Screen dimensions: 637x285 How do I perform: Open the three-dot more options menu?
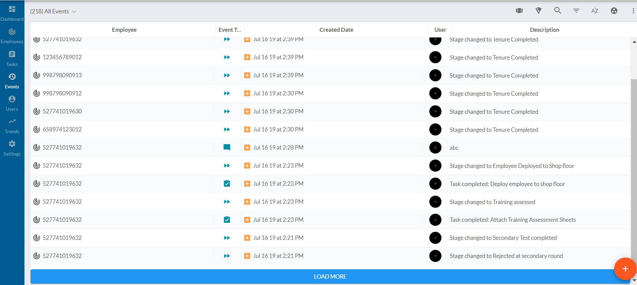633,11
